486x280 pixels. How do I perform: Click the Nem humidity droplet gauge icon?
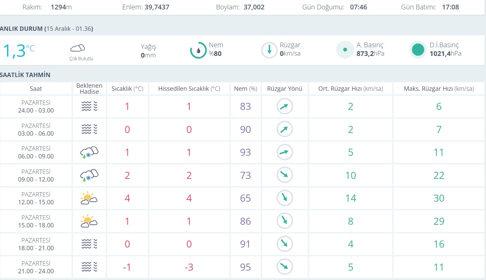pyautogui.click(x=198, y=50)
